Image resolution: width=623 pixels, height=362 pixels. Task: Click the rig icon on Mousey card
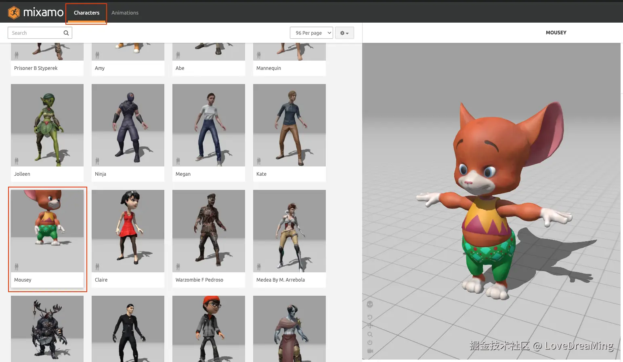tap(17, 267)
